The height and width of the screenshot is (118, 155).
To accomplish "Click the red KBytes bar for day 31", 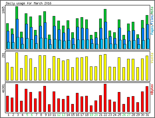I will coord(147,99).
